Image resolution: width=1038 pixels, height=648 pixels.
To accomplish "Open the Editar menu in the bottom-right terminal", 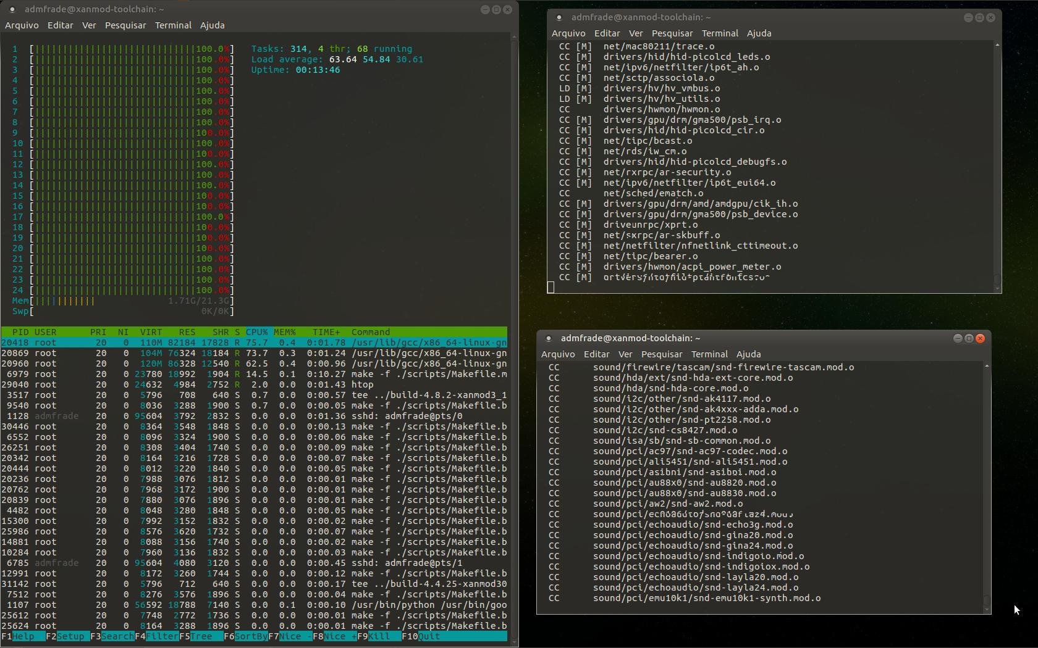I will 596,354.
